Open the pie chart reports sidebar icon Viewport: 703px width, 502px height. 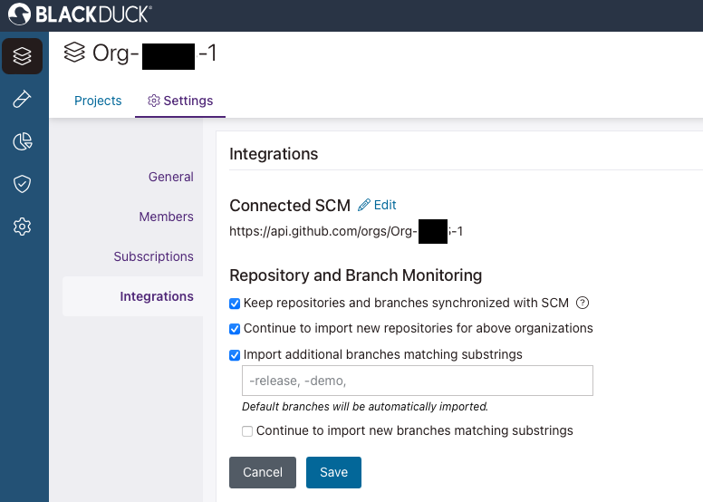coord(23,141)
